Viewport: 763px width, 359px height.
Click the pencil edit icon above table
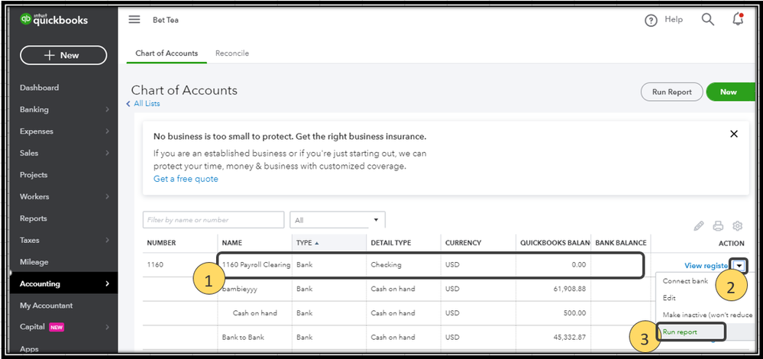(699, 226)
